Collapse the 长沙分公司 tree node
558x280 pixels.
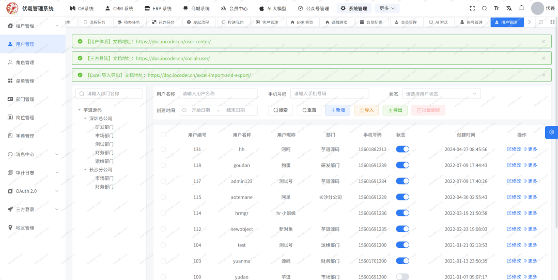tap(85, 170)
